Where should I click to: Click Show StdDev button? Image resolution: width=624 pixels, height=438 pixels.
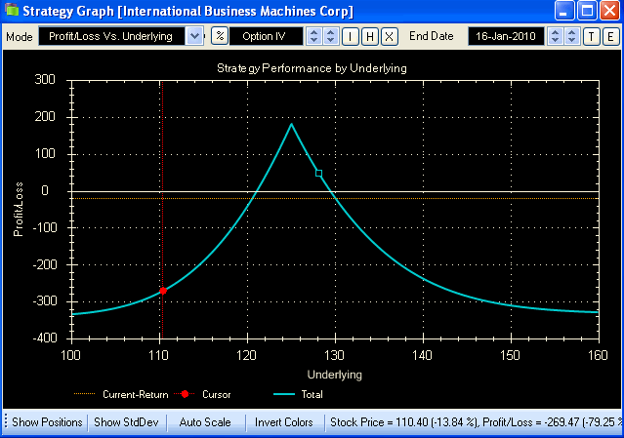126,422
